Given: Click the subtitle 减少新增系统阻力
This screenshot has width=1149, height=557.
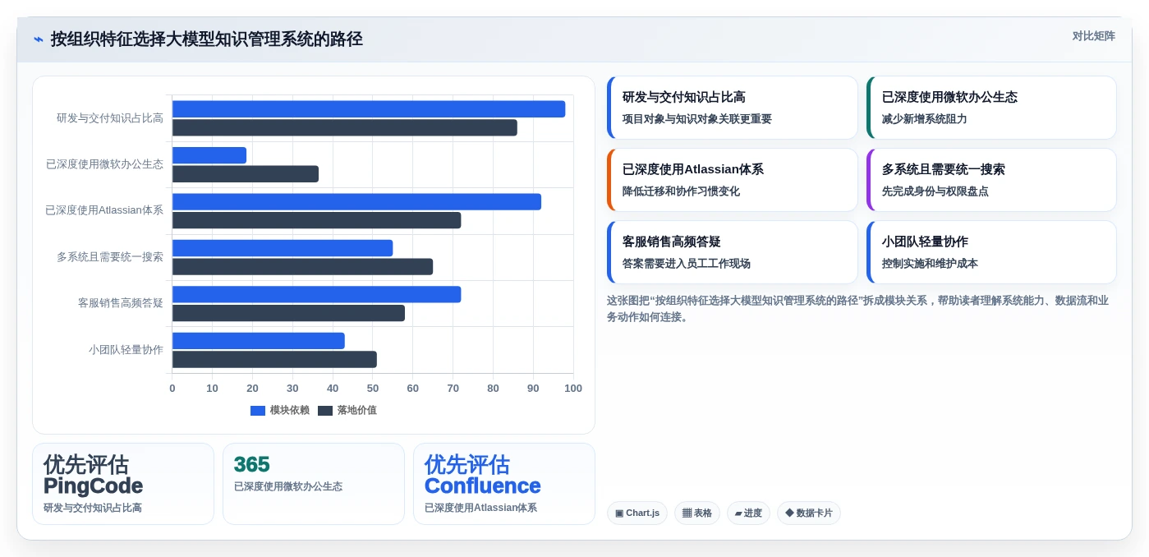Looking at the screenshot, I should [x=925, y=119].
